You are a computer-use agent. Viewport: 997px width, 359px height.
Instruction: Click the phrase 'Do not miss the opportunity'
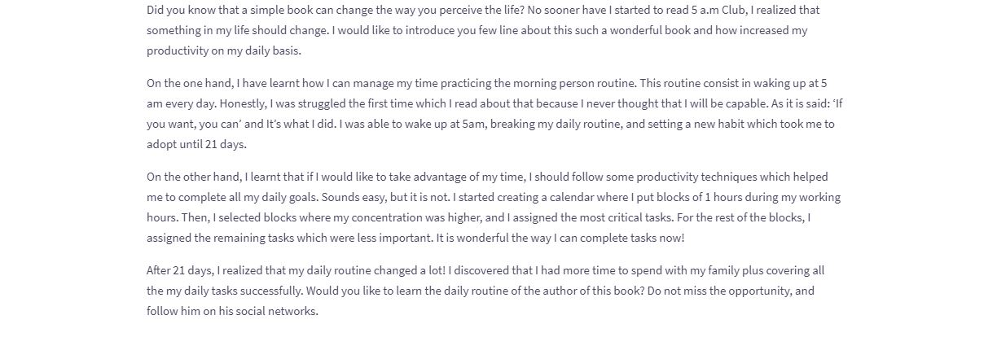[x=720, y=291]
